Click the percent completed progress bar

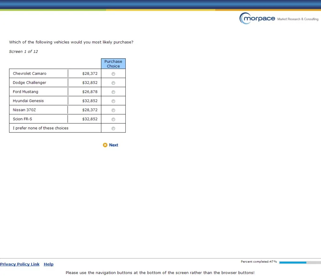(x=300, y=262)
